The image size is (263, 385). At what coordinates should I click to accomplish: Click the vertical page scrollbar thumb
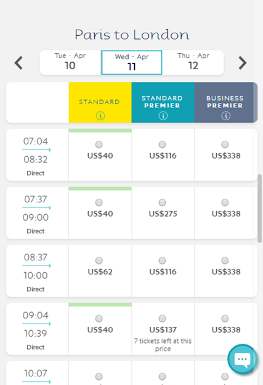[260, 209]
